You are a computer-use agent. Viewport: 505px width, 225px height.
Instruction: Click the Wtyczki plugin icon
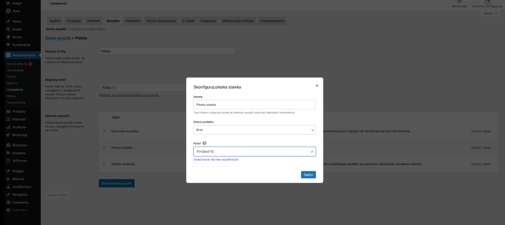pos(9,179)
